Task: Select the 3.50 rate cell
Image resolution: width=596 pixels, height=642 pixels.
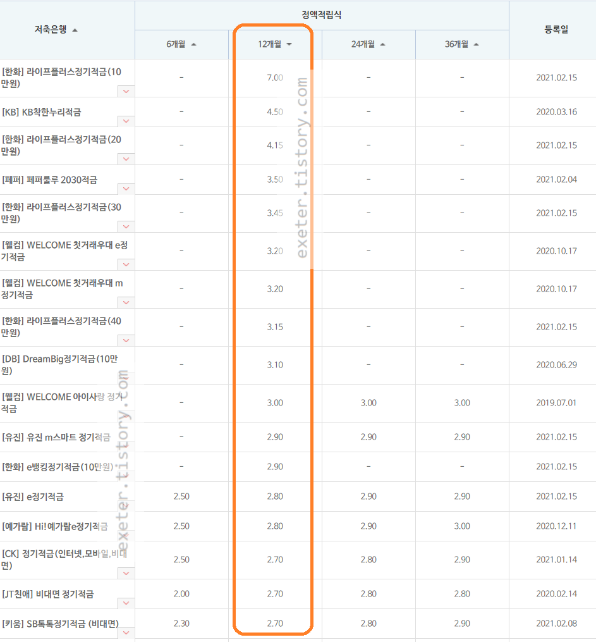Action: [275, 180]
